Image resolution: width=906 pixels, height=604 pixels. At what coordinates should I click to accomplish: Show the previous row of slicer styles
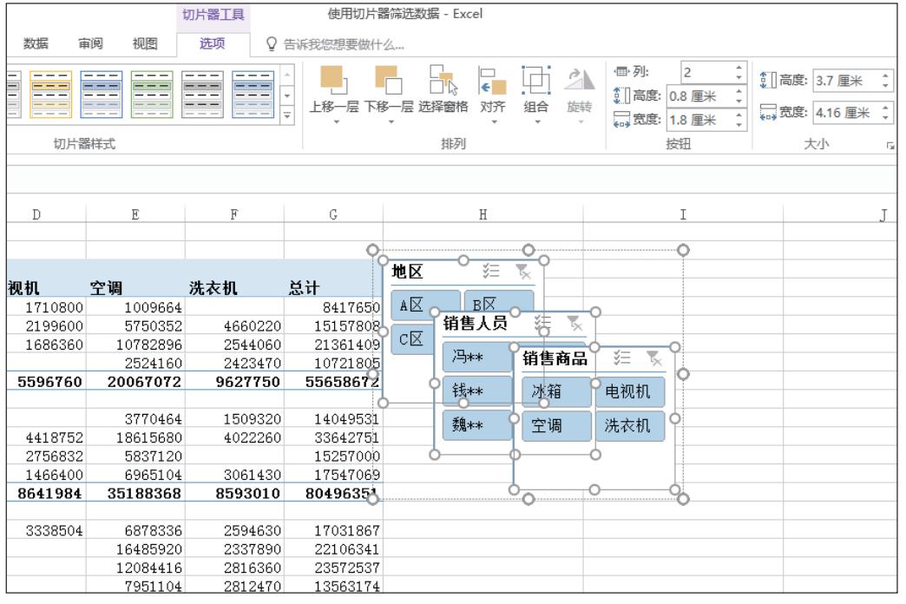pyautogui.click(x=287, y=75)
